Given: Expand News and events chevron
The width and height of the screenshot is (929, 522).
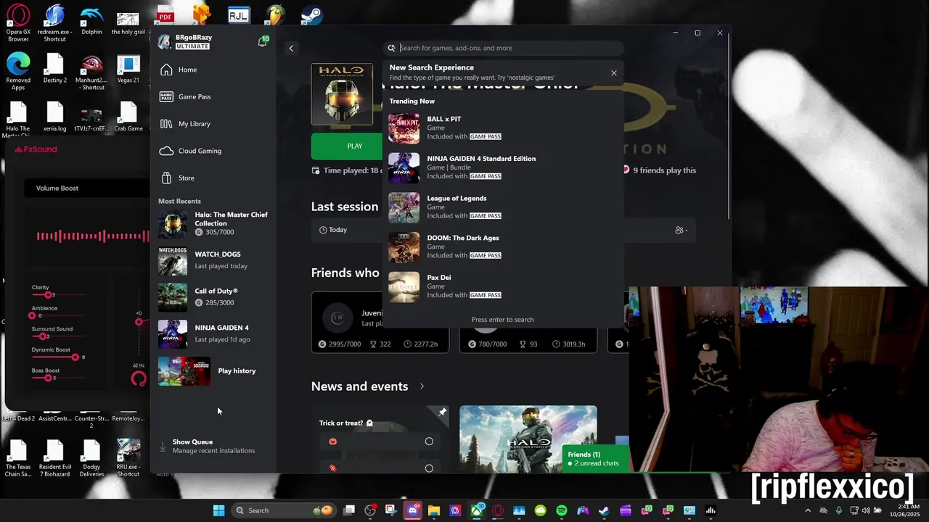Looking at the screenshot, I should click(422, 386).
